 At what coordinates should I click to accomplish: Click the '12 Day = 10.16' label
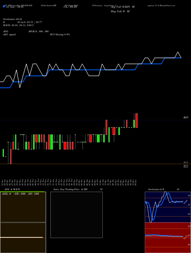coord(15,7)
